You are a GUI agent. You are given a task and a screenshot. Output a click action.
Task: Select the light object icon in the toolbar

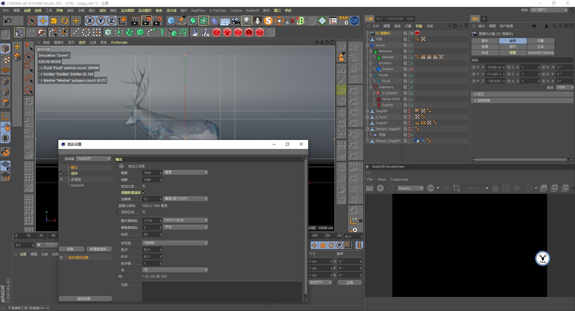pyautogui.click(x=246, y=21)
